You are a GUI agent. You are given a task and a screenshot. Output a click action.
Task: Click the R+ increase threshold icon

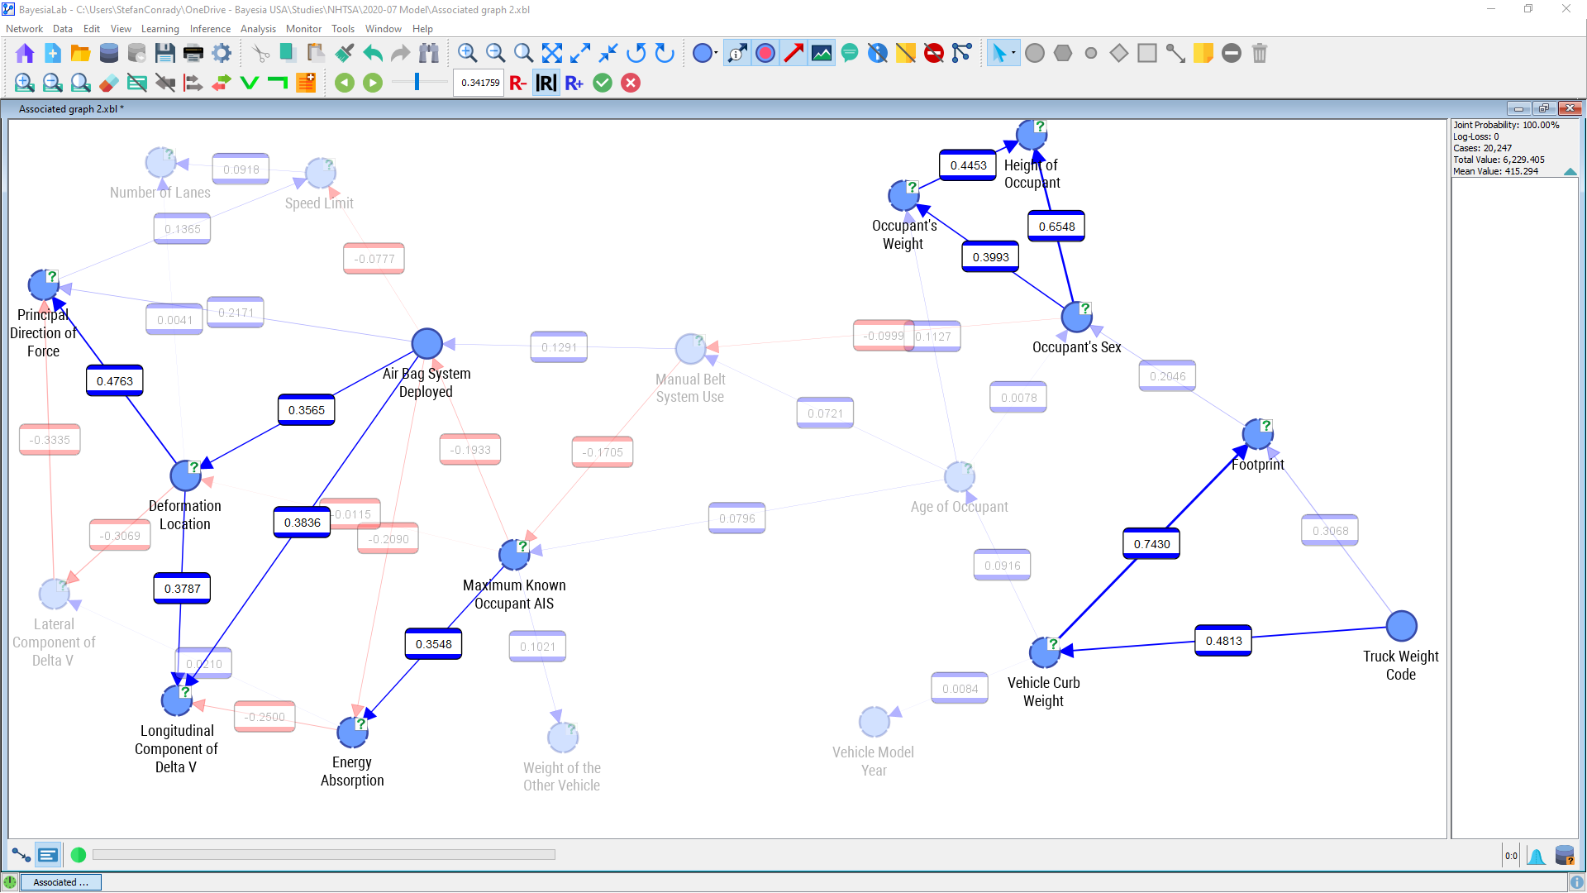pos(574,83)
